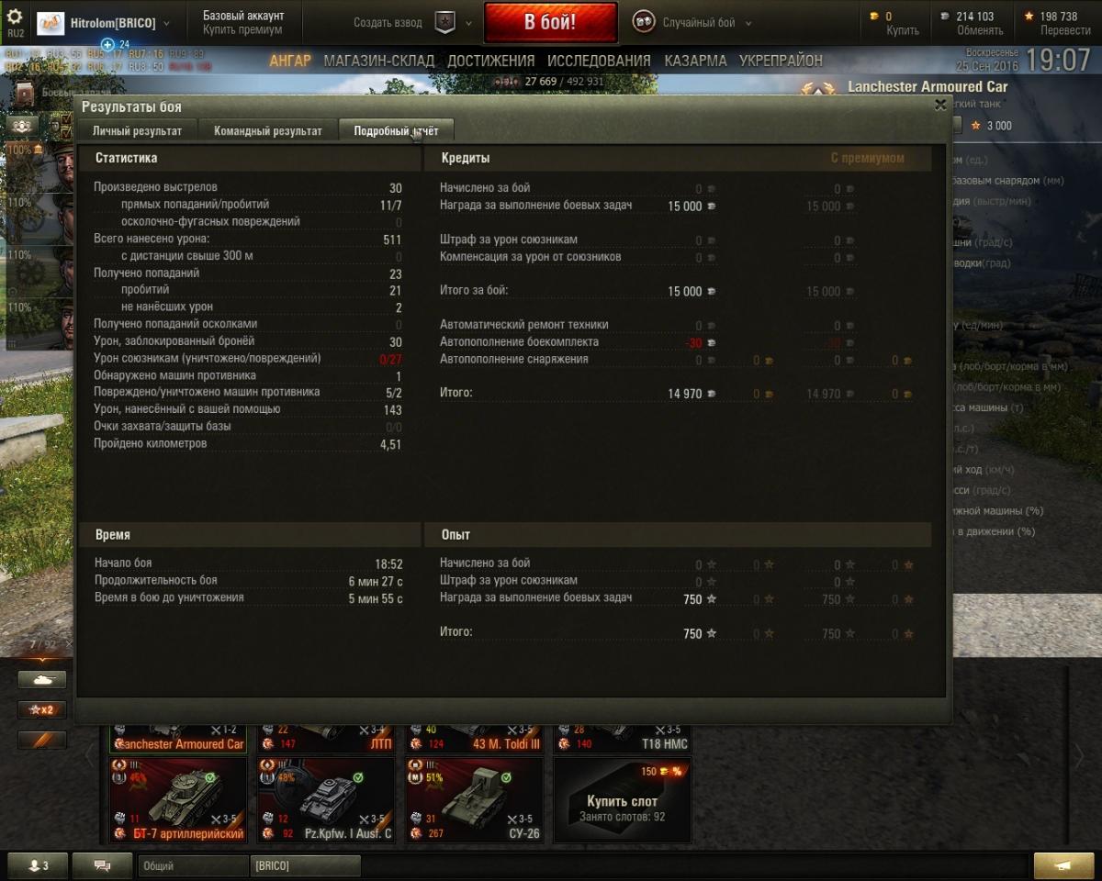Expand the platoon options arrow

point(468,23)
